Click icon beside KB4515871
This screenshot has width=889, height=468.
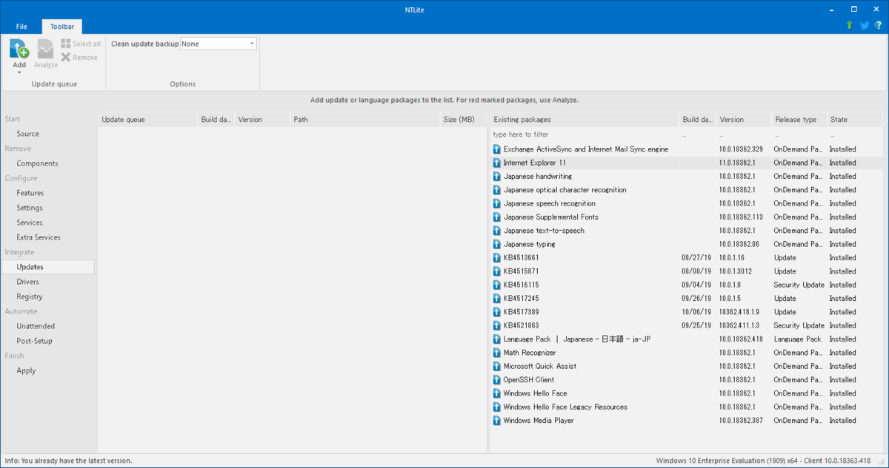click(497, 271)
